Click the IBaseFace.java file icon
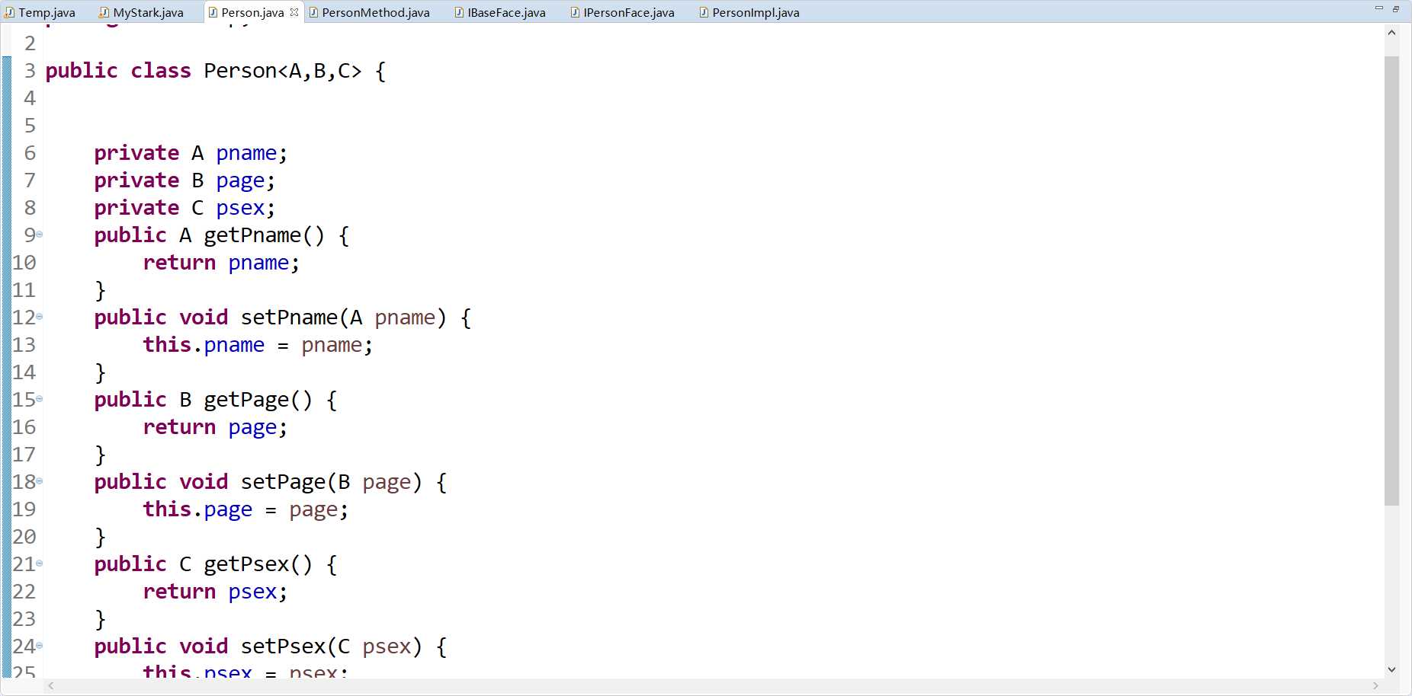The width and height of the screenshot is (1412, 696). [x=459, y=12]
